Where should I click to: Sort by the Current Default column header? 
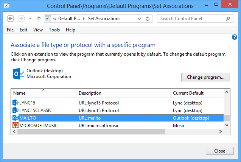197,93
